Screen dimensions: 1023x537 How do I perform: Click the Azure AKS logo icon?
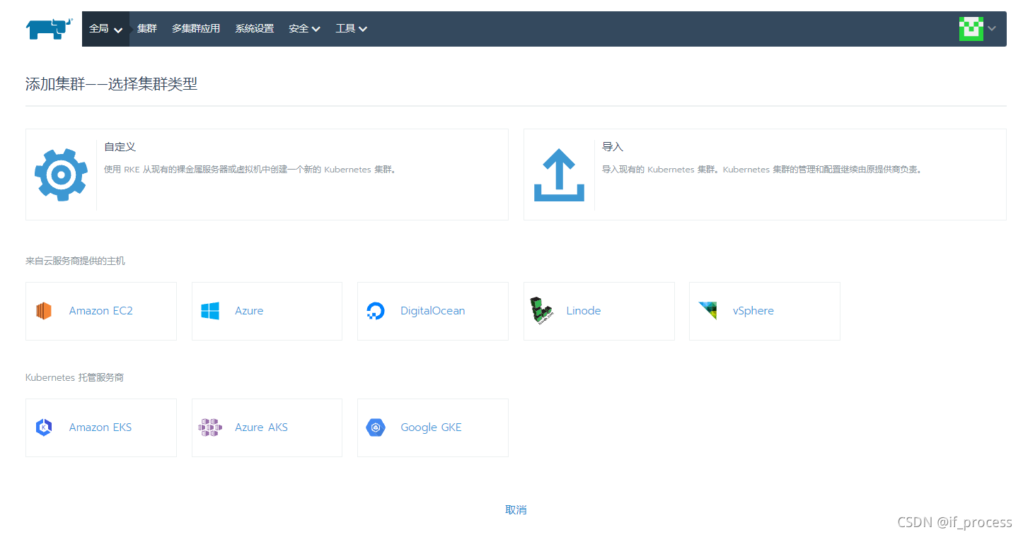point(210,427)
